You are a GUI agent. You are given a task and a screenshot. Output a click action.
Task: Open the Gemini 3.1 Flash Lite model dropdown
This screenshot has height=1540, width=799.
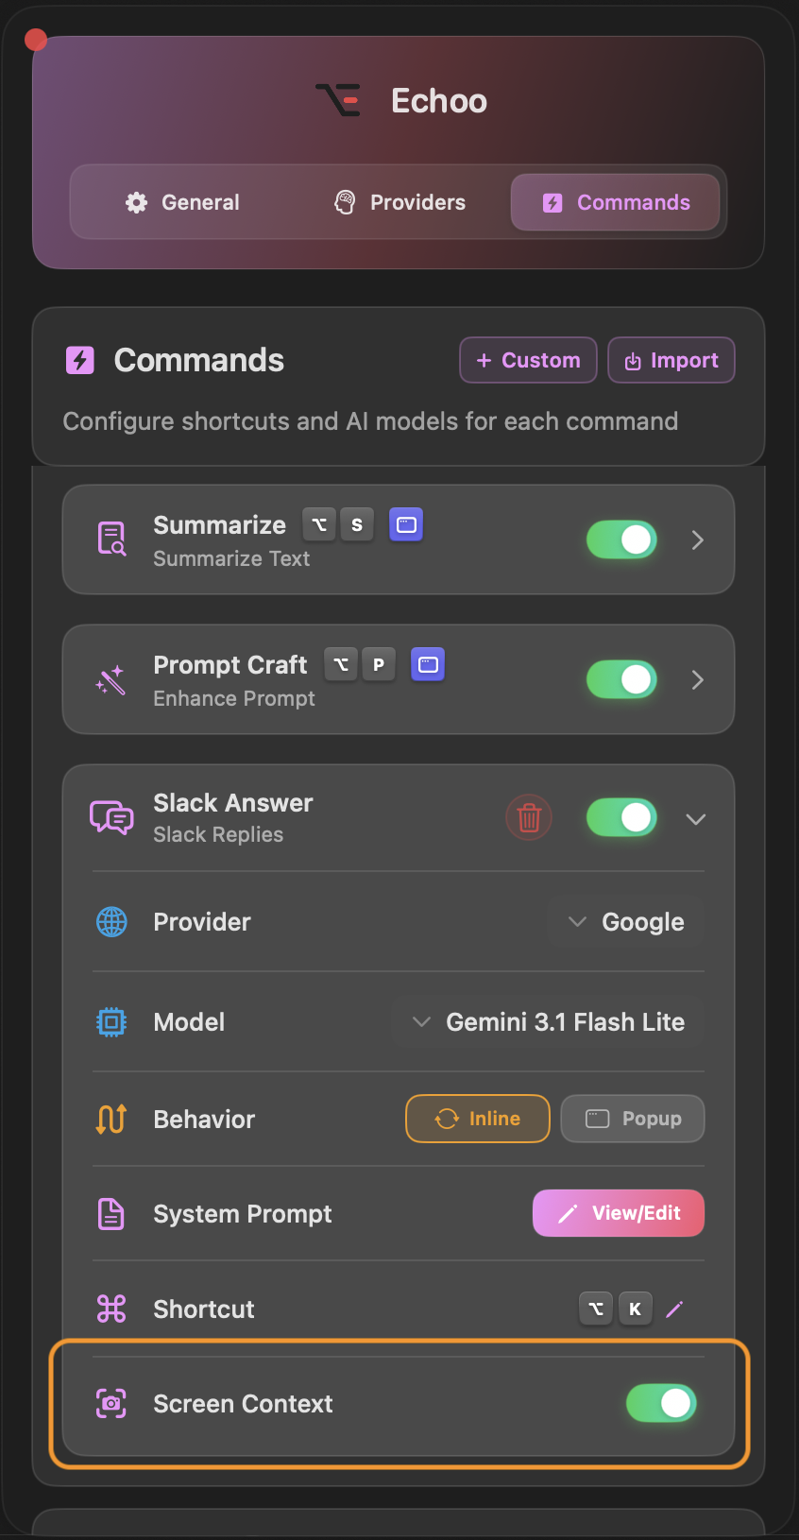point(548,1021)
